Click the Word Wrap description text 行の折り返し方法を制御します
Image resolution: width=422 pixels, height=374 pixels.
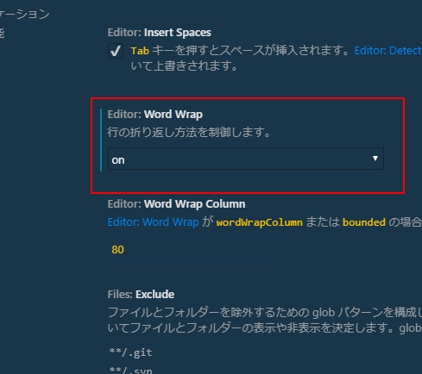pos(189,133)
